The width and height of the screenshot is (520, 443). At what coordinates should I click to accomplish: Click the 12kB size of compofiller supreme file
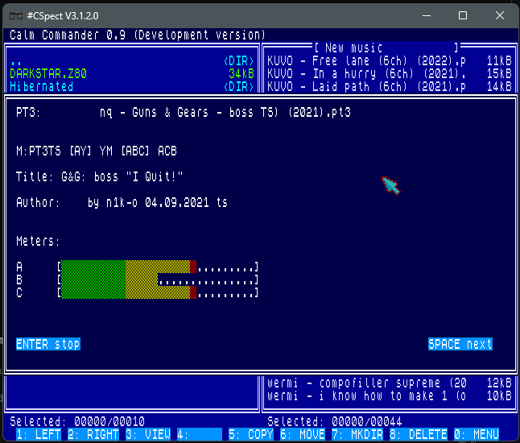(499, 383)
